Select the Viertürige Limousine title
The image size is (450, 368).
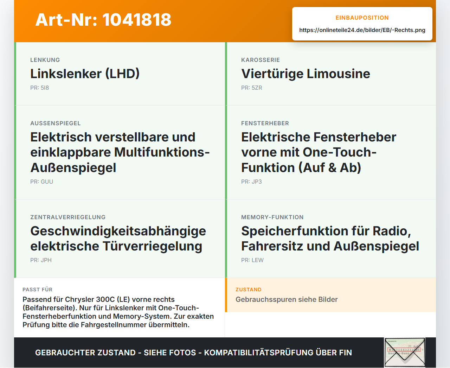[306, 74]
